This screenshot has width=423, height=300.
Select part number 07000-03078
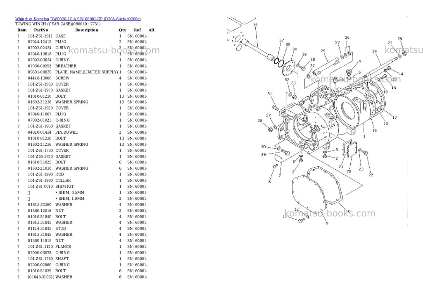pos(39,253)
